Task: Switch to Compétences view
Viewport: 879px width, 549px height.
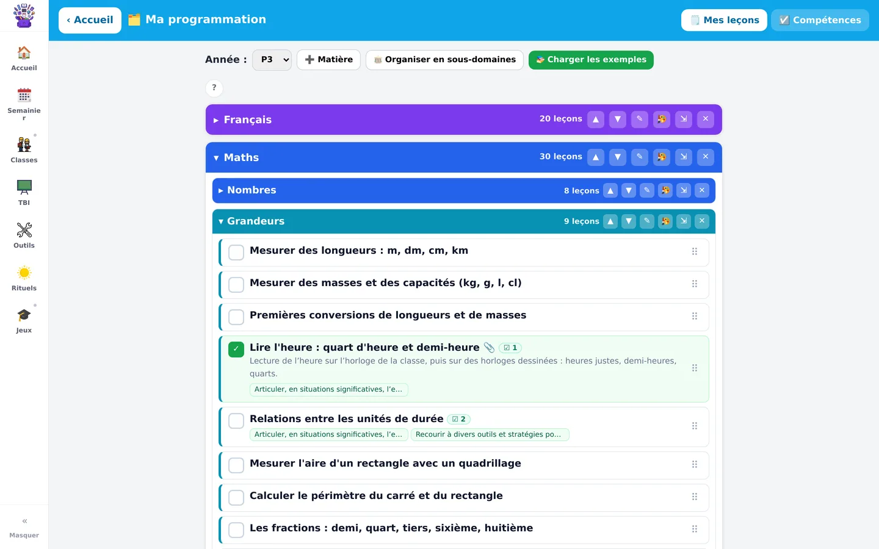Action: (820, 20)
